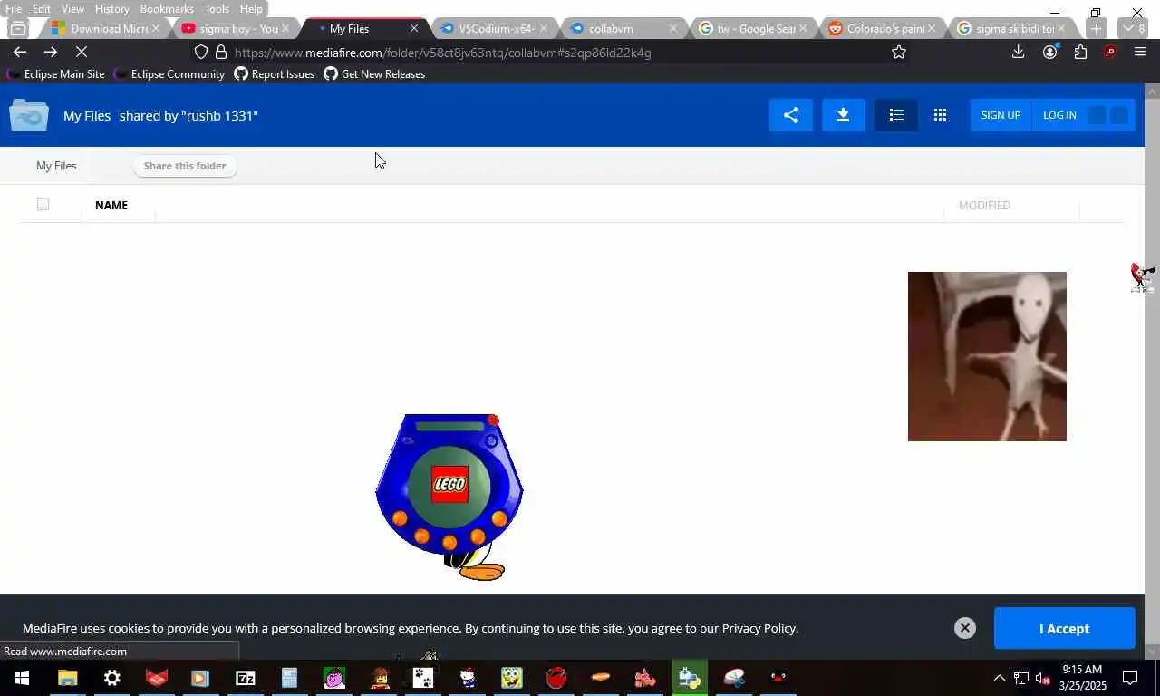Screen dimensions: 1160x696
Task: Close the My Files tab
Action: [x=414, y=29]
